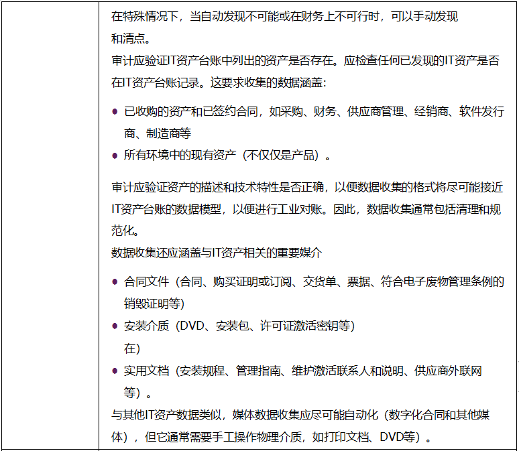The image size is (519, 451).
Task: Click the bullet before "安装介质"
Action: coord(115,326)
